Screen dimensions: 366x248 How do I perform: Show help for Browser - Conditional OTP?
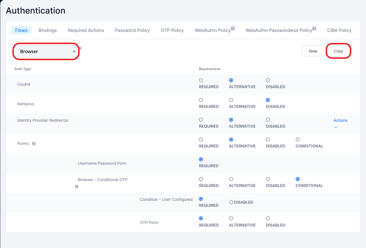[x=76, y=186]
